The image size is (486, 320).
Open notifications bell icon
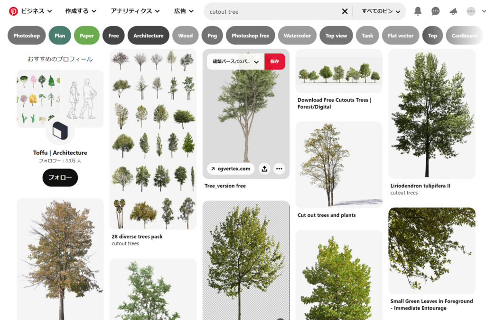(418, 11)
